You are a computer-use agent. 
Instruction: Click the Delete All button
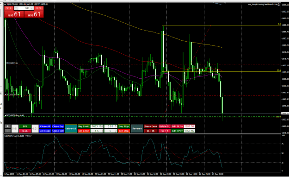[71, 129]
